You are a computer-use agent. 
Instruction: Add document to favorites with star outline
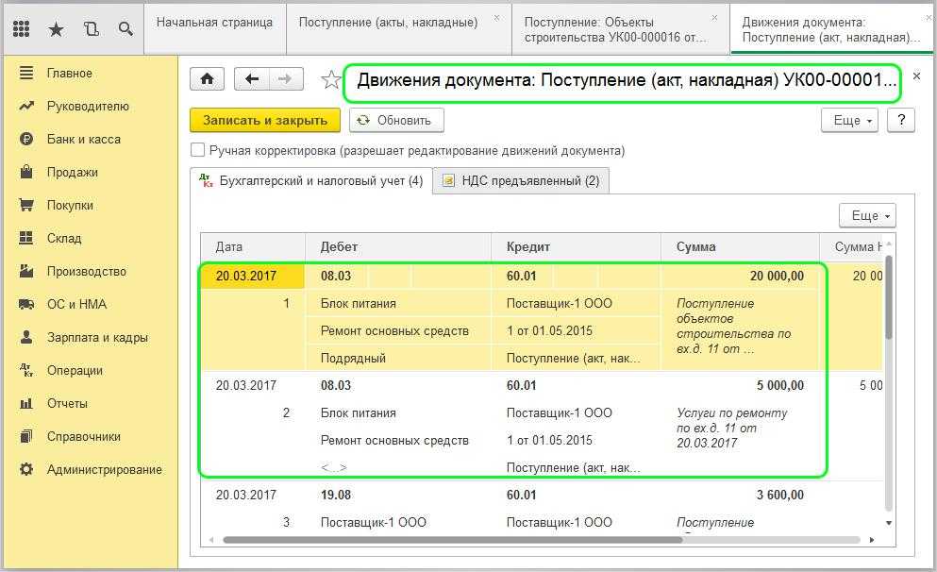330,81
